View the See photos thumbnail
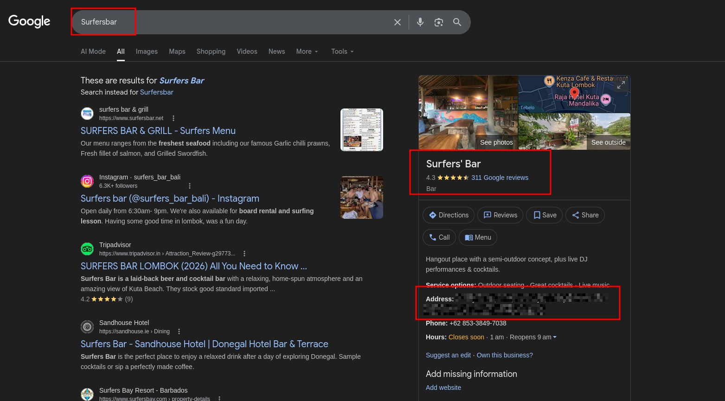This screenshot has width=725, height=401. (x=468, y=113)
